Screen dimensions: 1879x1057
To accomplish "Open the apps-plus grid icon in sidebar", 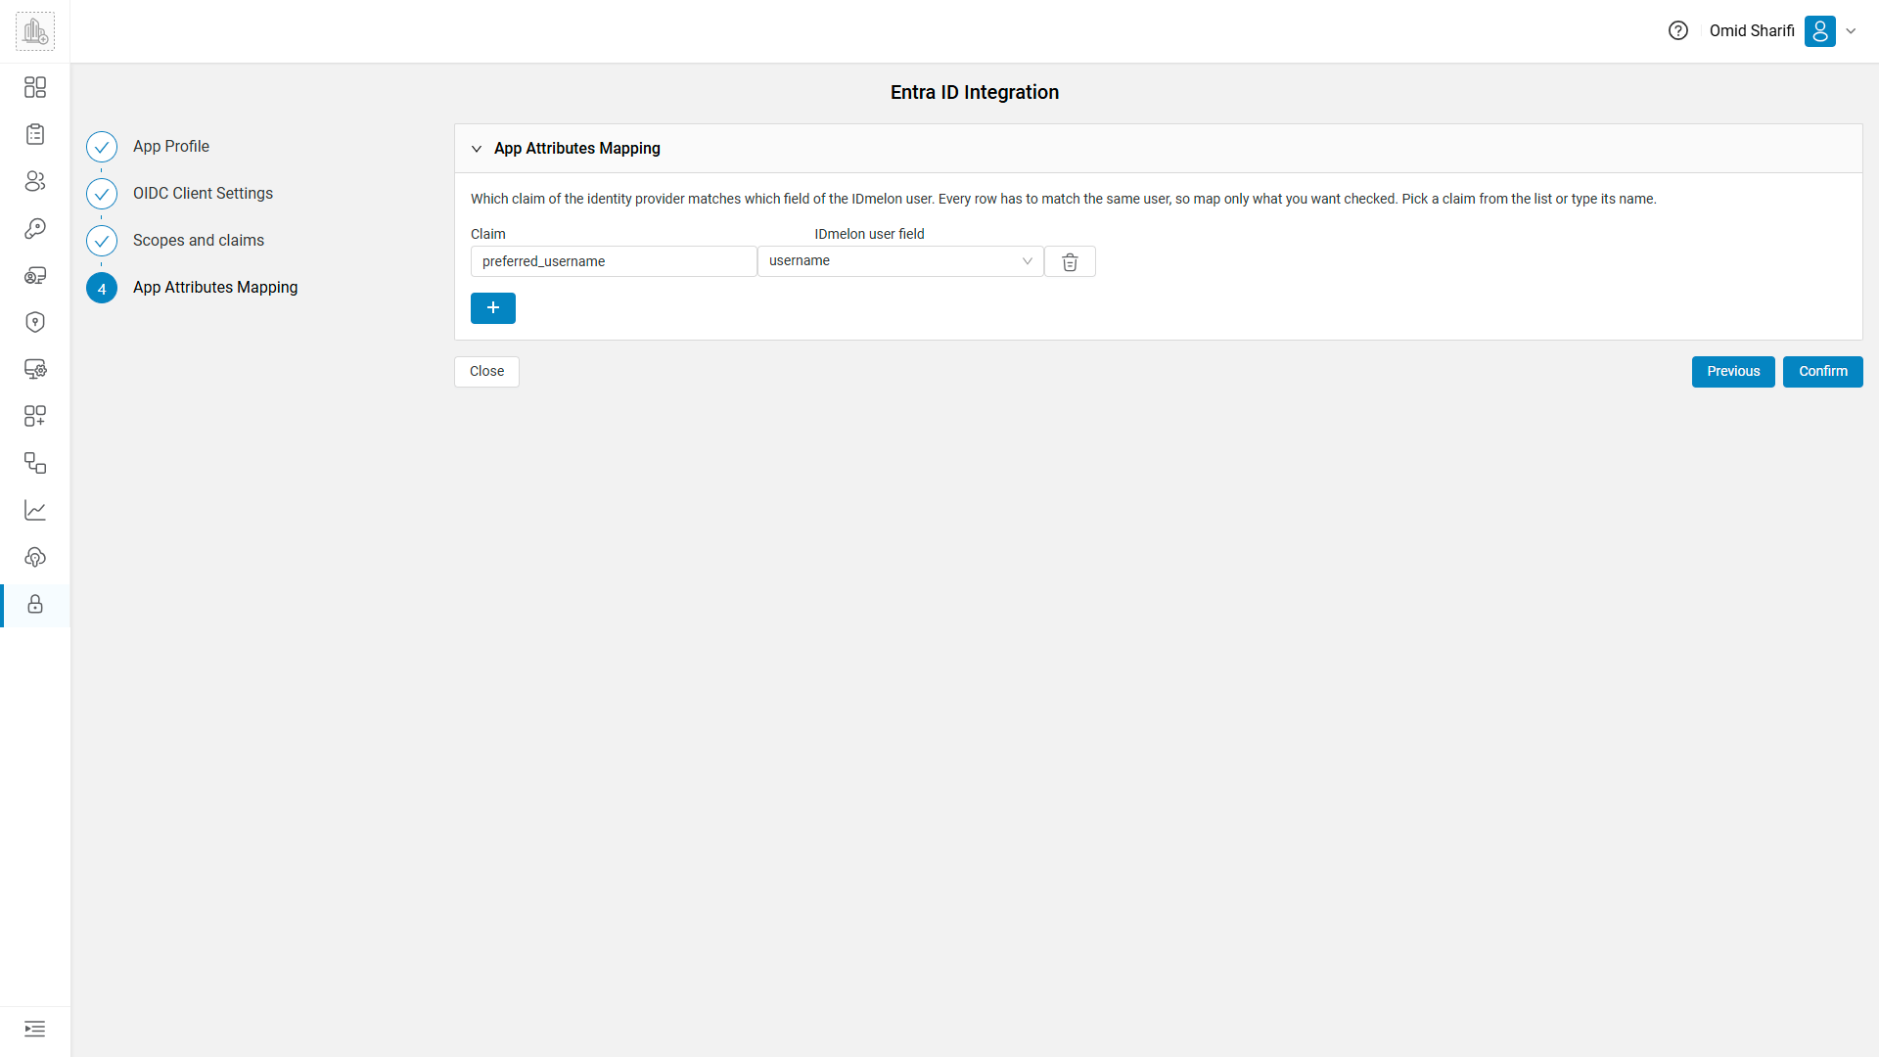I will [35, 416].
